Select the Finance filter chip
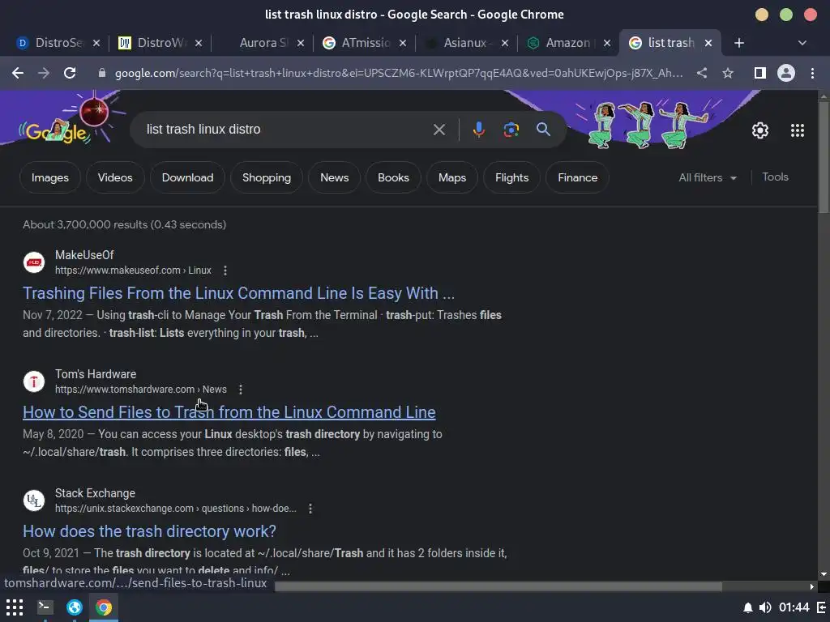The height and width of the screenshot is (622, 830). [577, 177]
